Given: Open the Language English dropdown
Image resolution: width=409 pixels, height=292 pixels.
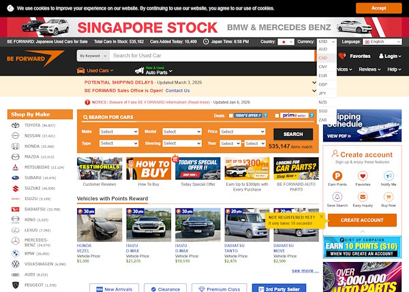Looking at the screenshot, I should pyautogui.click(x=382, y=42).
